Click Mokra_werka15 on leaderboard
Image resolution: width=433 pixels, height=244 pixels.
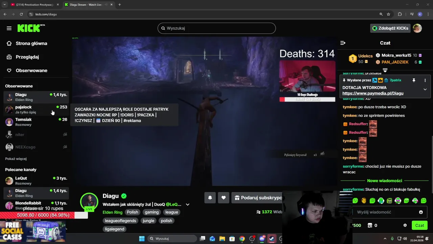tap(396, 55)
